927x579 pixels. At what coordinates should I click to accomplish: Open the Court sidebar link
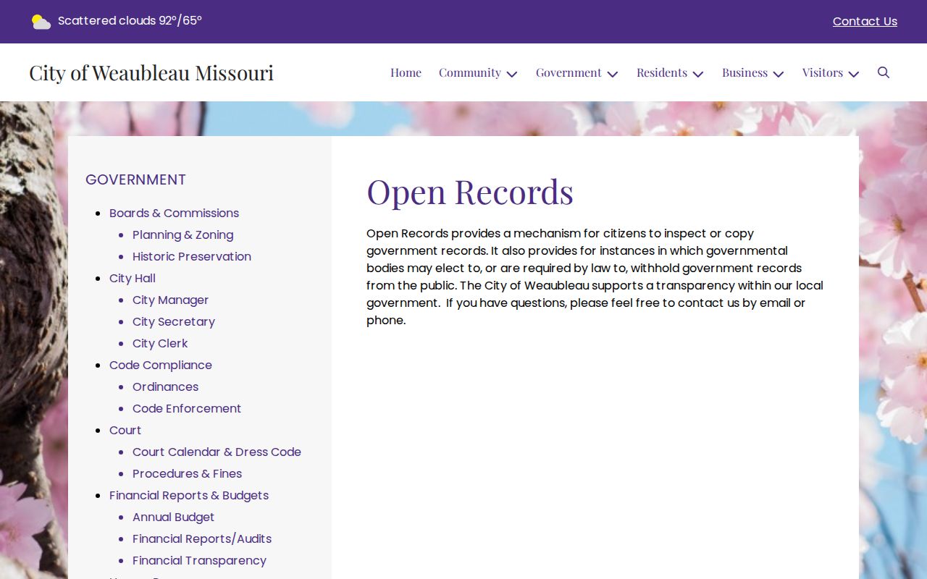tap(125, 430)
